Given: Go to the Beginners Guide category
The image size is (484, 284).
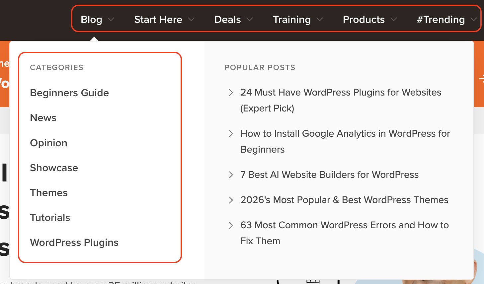Looking at the screenshot, I should 69,93.
